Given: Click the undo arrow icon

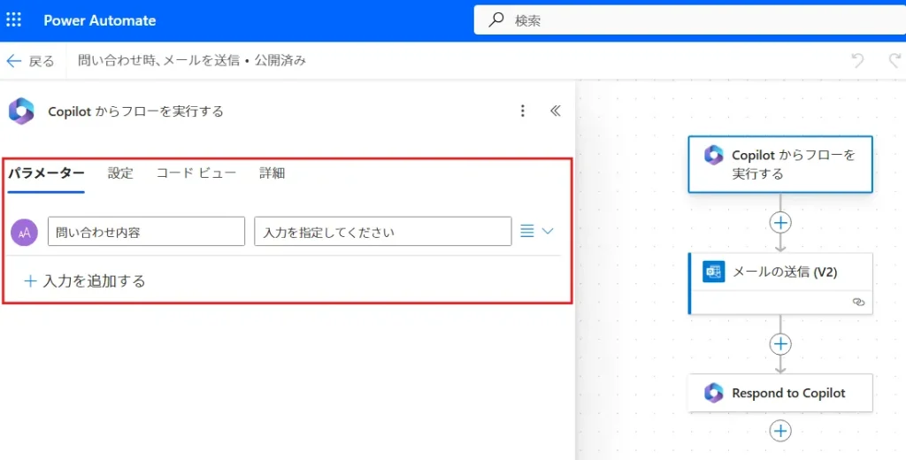Looking at the screenshot, I should pos(856,60).
